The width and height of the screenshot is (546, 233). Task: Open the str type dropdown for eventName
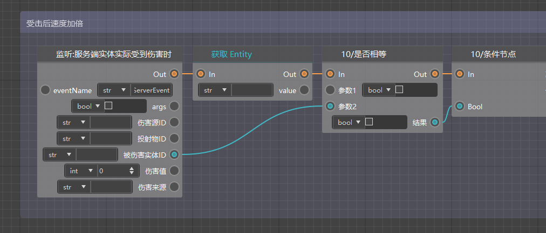114,90
